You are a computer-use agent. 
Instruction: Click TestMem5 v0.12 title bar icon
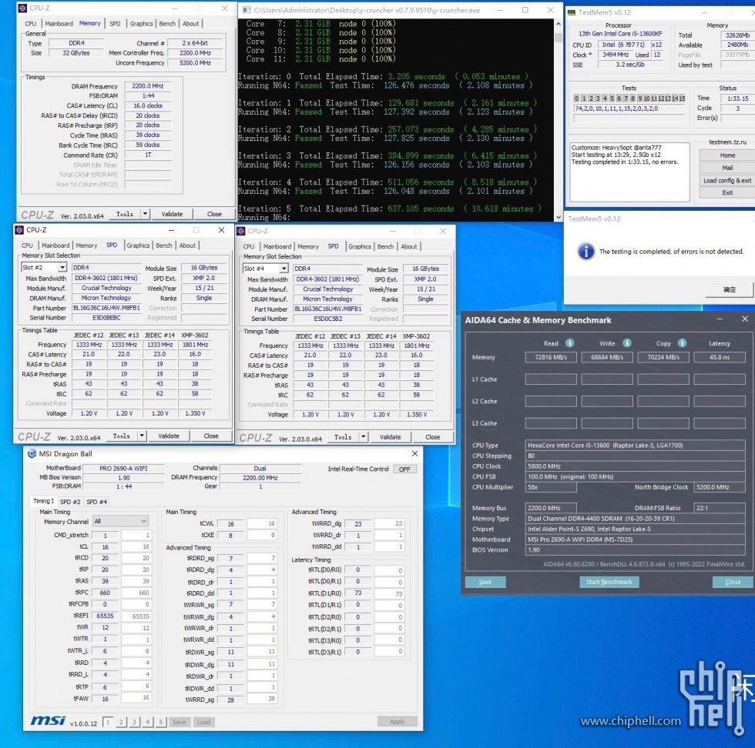point(572,12)
